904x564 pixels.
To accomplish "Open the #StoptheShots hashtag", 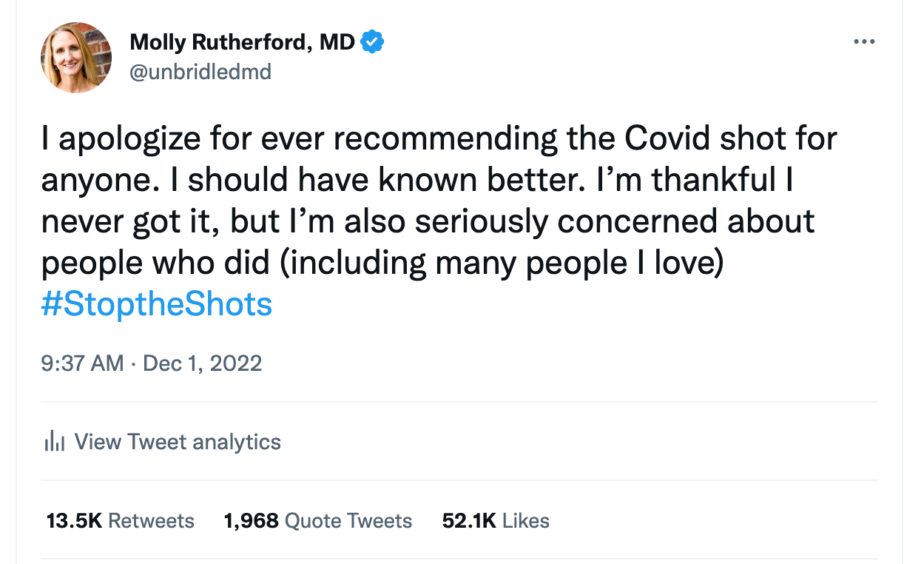I will coord(157,303).
